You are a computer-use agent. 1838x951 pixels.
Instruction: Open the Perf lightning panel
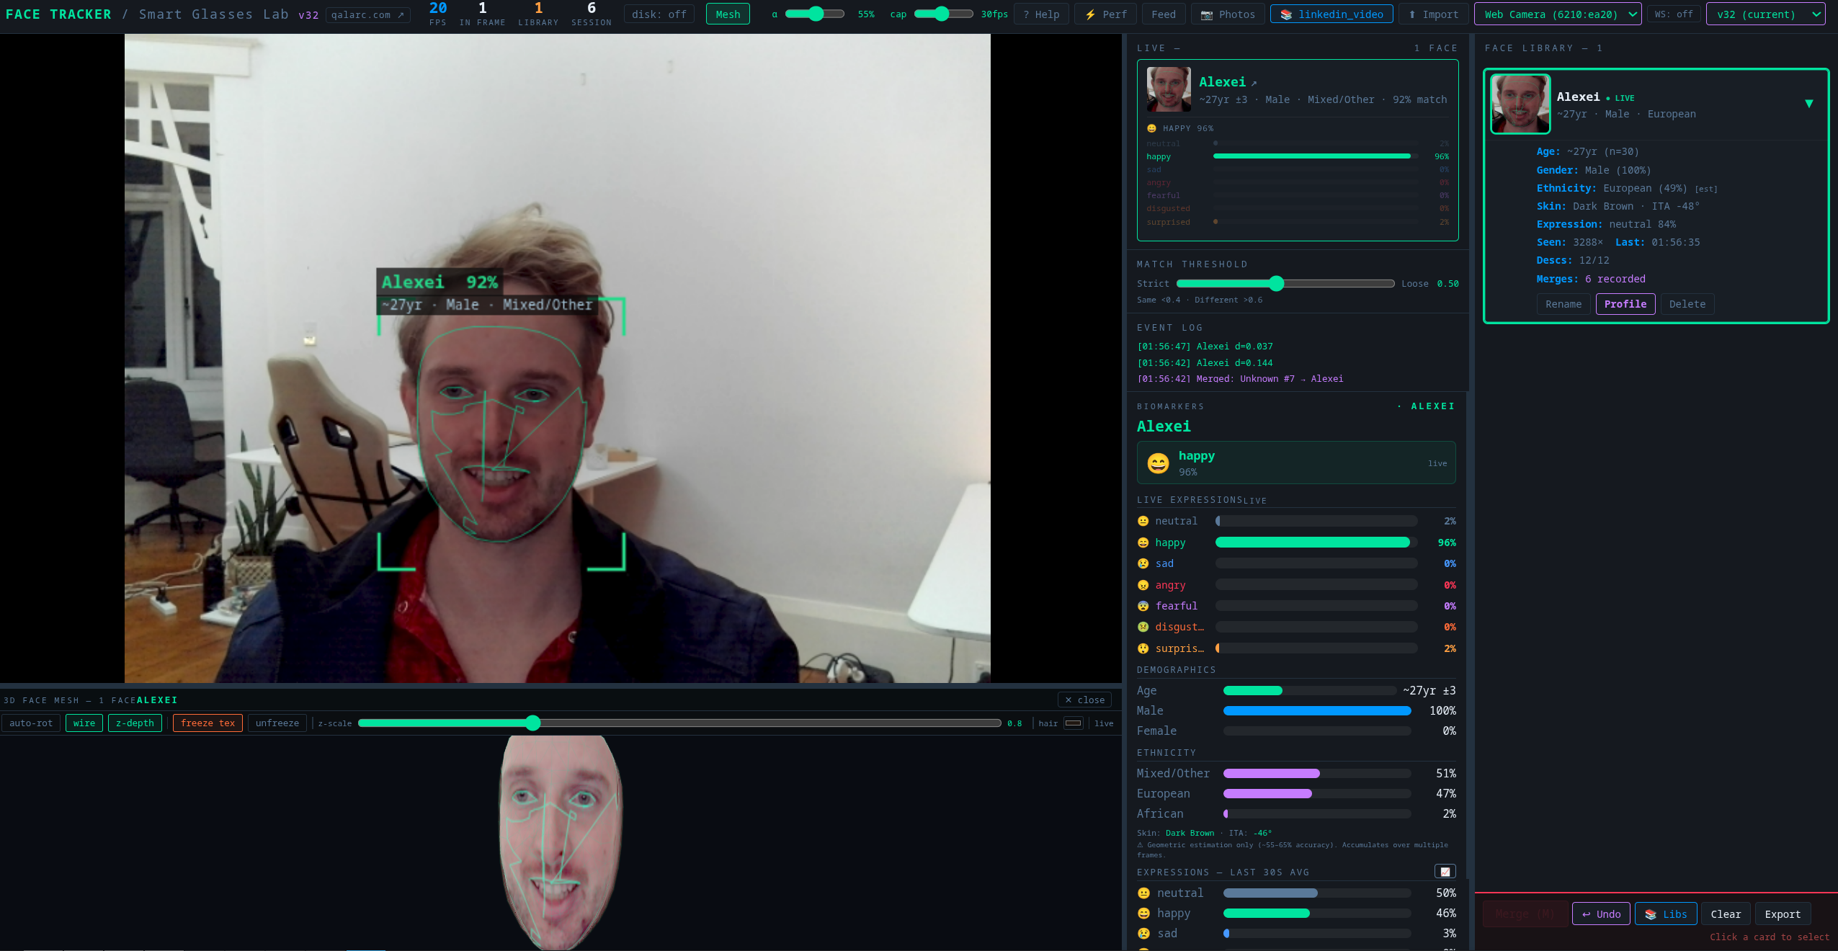click(x=1105, y=14)
